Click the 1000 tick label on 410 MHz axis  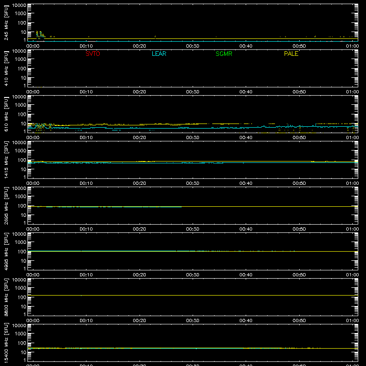click(x=21, y=59)
